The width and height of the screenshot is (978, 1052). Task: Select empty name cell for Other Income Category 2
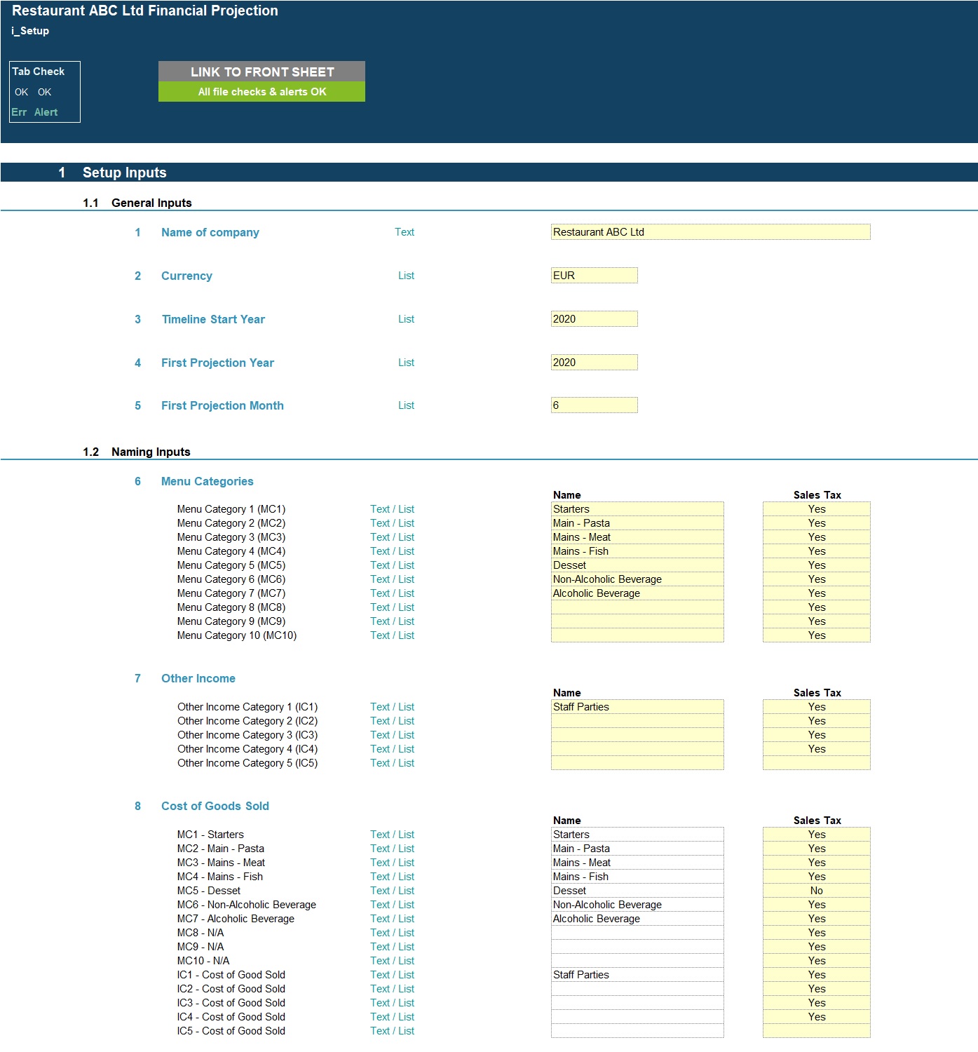coord(637,721)
